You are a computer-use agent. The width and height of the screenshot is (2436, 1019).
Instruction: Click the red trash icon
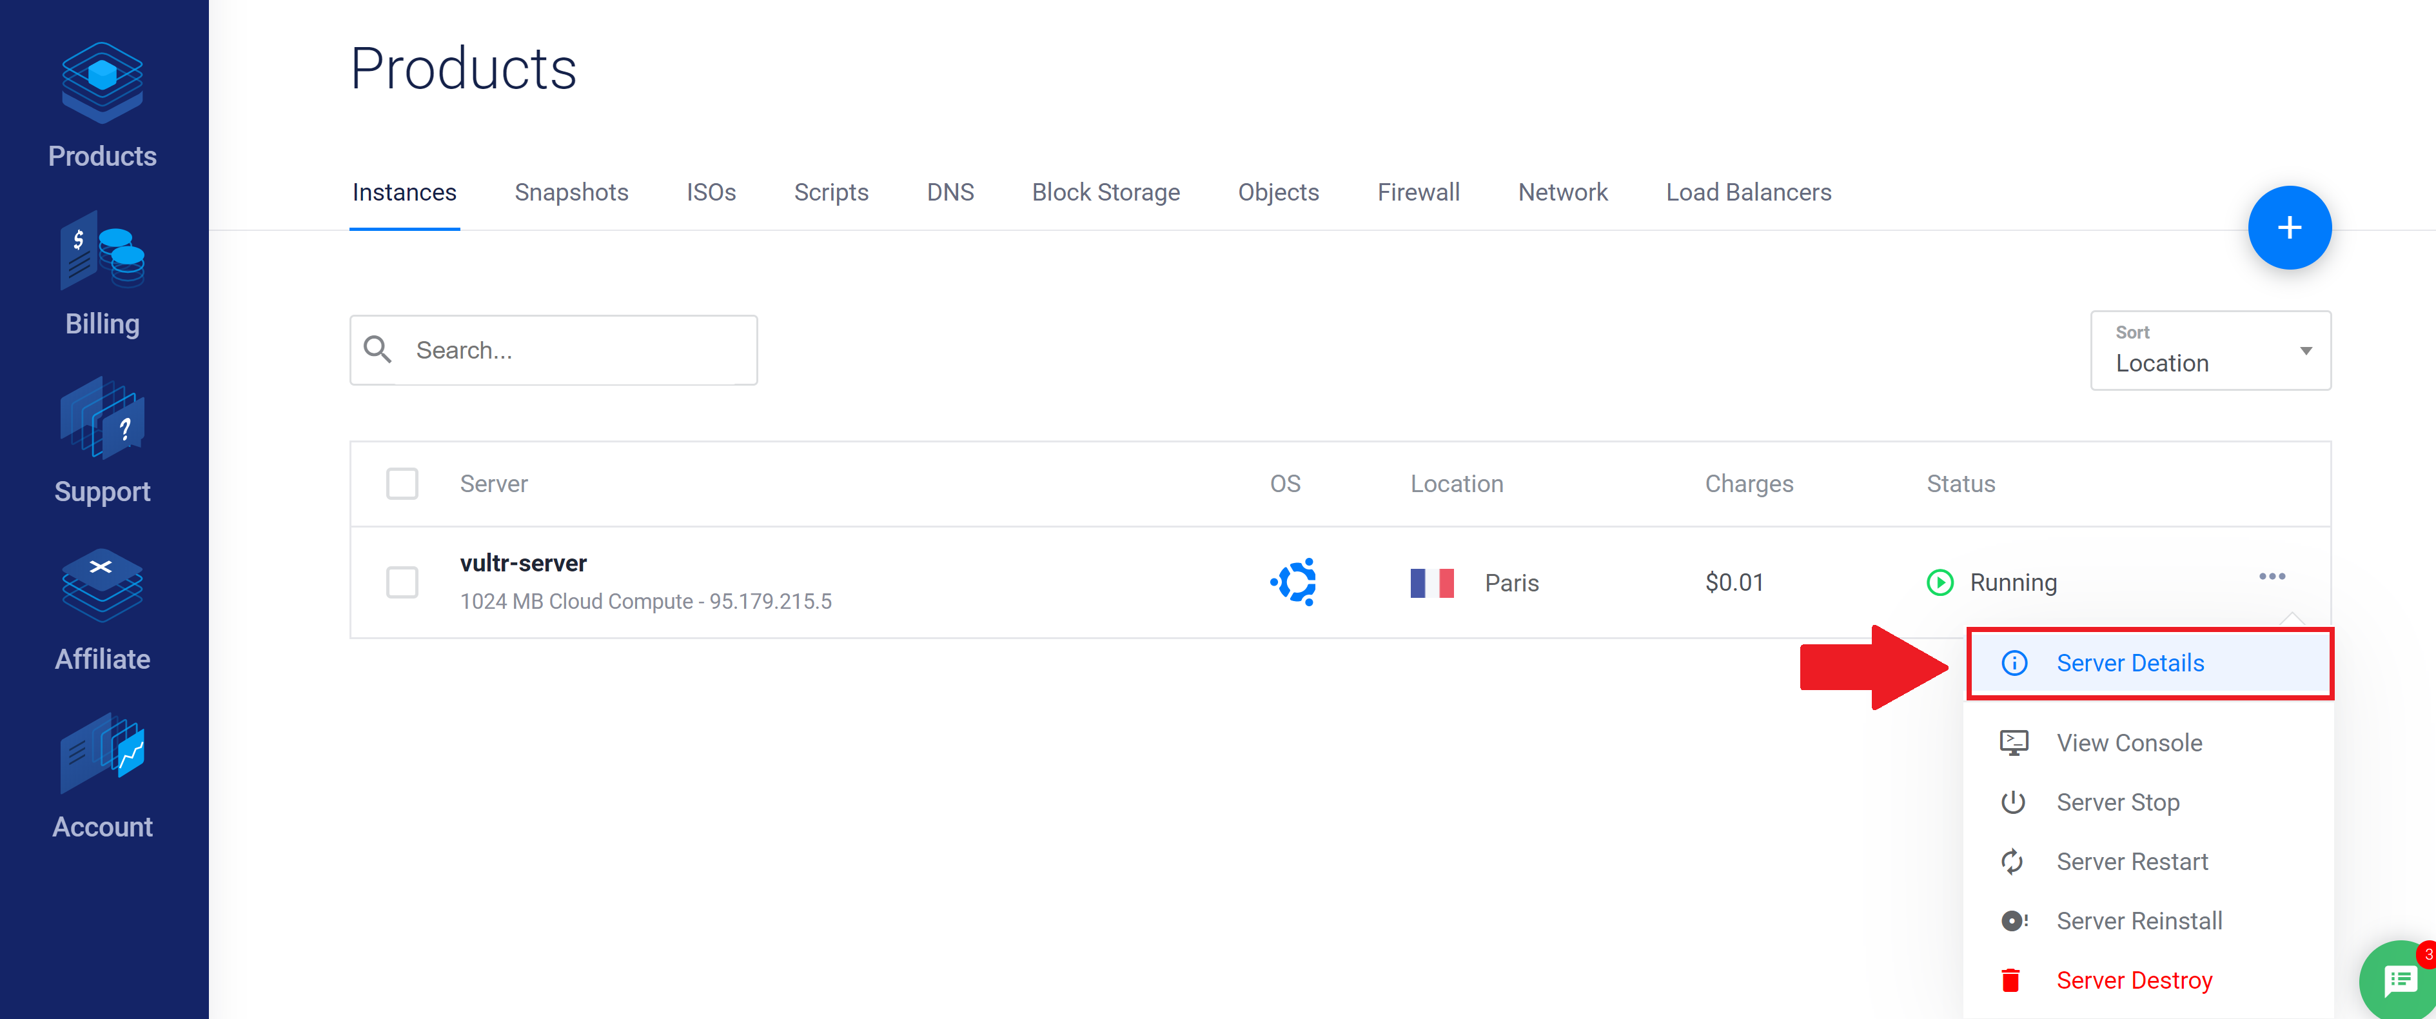pos(2011,980)
